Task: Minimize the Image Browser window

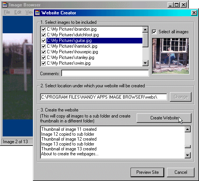Action: tap(170, 5)
